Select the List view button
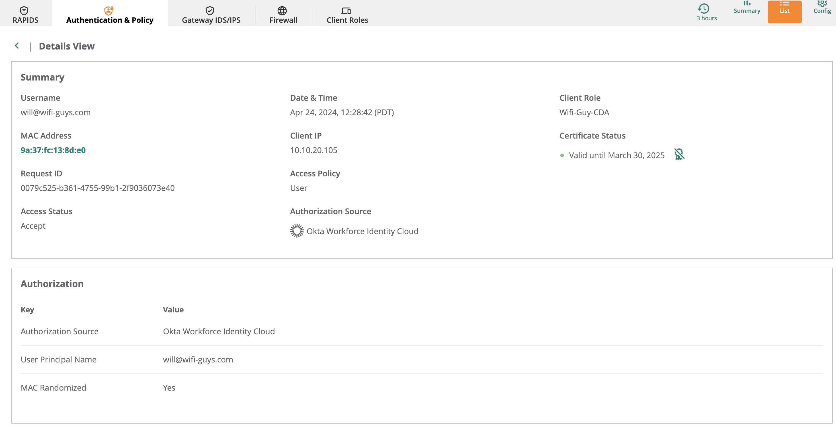 click(784, 11)
